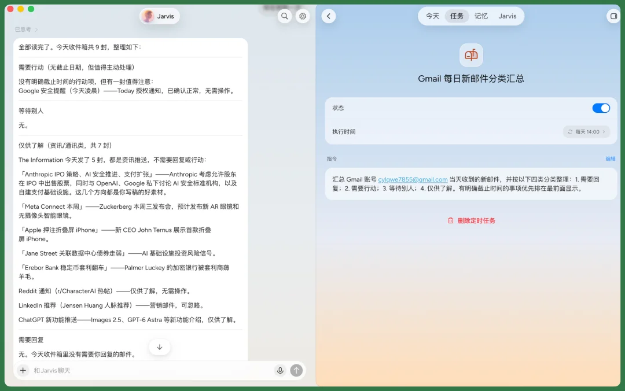Click the Jarvis name pill button
Screen dimensions: 625x391
pyautogui.click(x=160, y=16)
